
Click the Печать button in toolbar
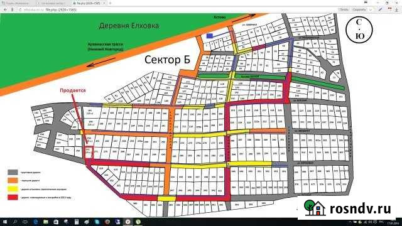[x=344, y=10]
